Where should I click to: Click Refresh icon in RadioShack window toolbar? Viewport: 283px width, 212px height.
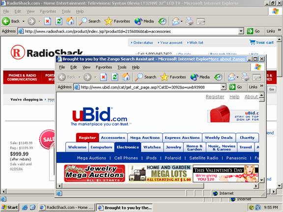pos(59,21)
